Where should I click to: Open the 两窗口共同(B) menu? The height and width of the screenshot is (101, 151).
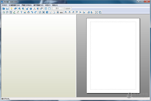pyautogui.click(x=27, y=5)
